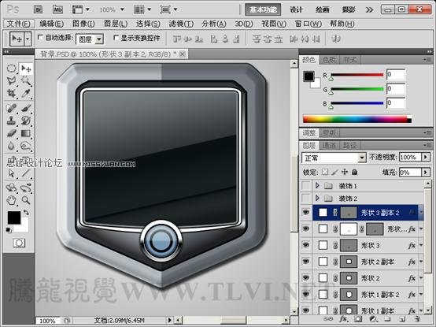The height and width of the screenshot is (327, 436).
Task: Select the Eraser tool
Action: point(12,133)
